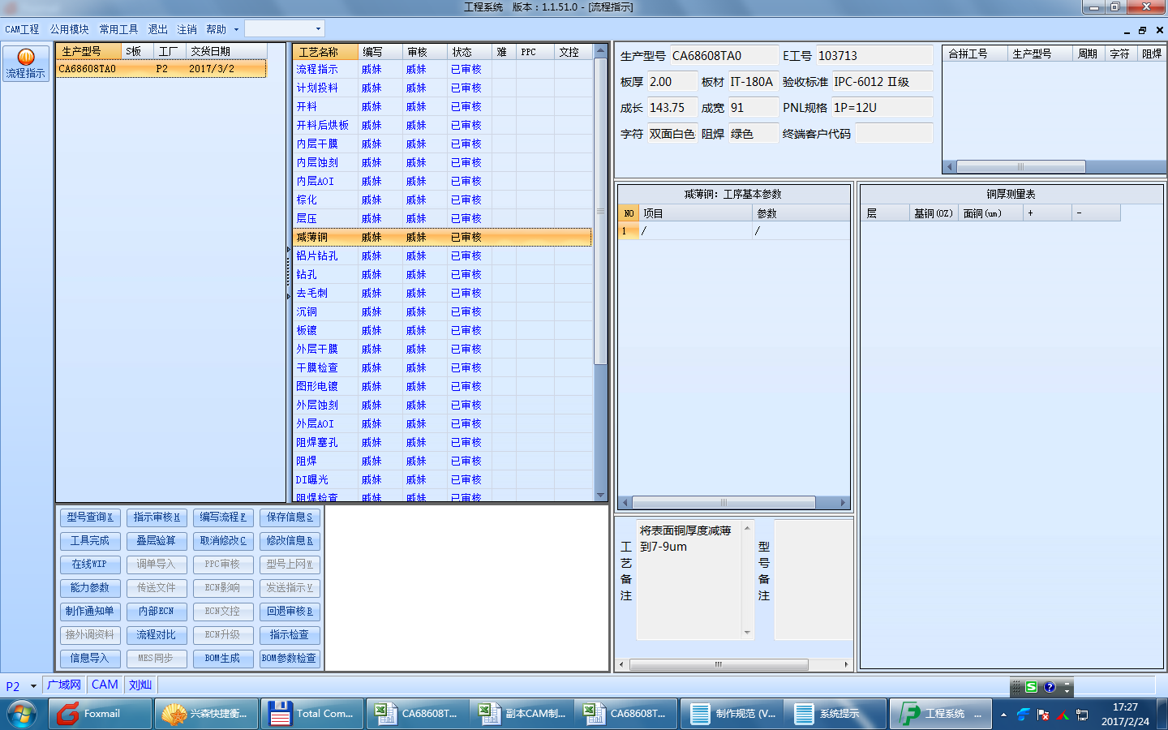The height and width of the screenshot is (730, 1168).
Task: Click the 保存信息 button
Action: tap(290, 517)
